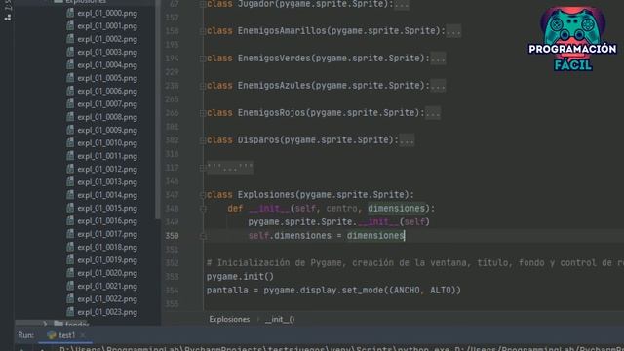Click the Python icon on test1 tab
624x351 pixels.
[52, 335]
